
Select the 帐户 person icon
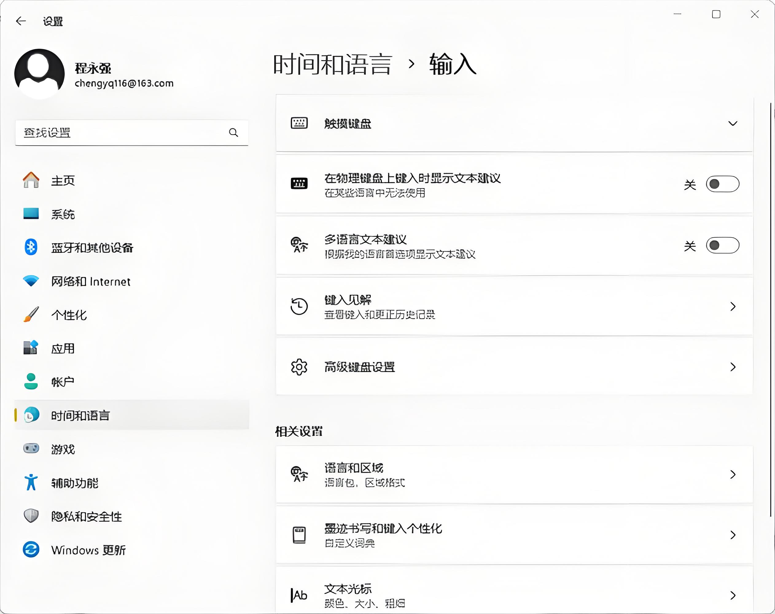click(x=31, y=381)
